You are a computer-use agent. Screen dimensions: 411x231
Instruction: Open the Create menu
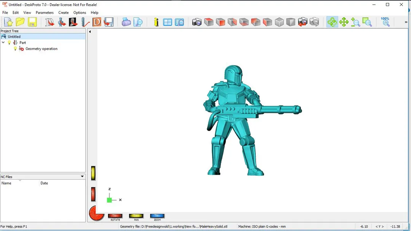pyautogui.click(x=64, y=13)
